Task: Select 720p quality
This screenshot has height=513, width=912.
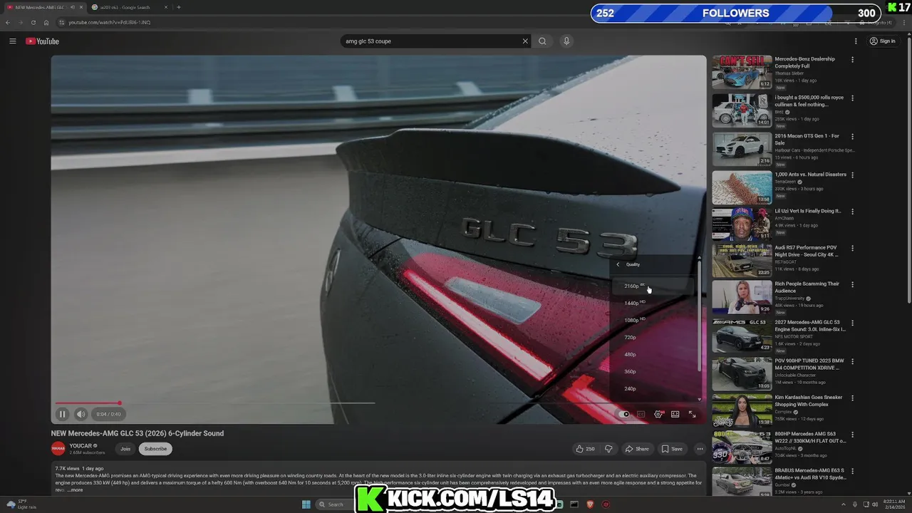Action: (652, 337)
